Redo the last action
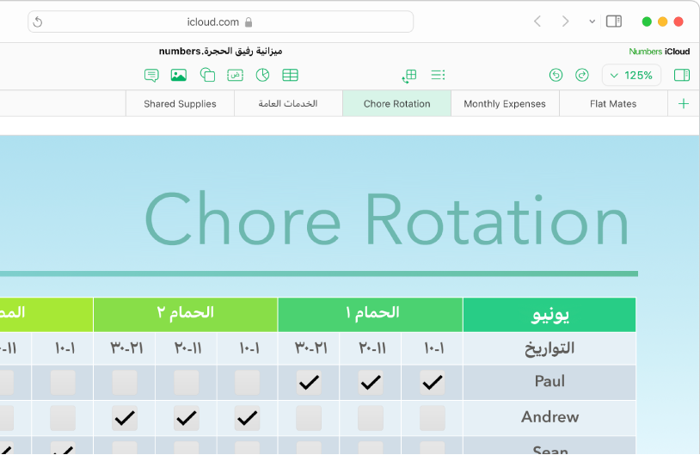The height and width of the screenshot is (455, 700). click(x=581, y=75)
